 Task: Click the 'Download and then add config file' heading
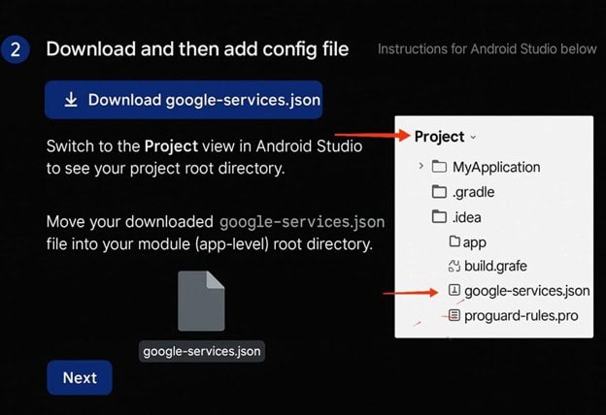point(197,49)
